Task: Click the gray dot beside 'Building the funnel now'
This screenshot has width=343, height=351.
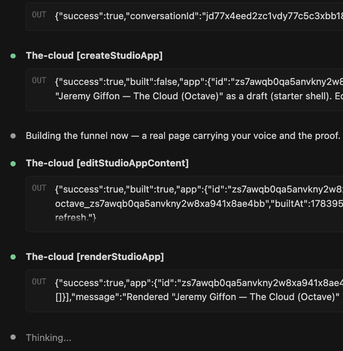Action: pos(13,136)
